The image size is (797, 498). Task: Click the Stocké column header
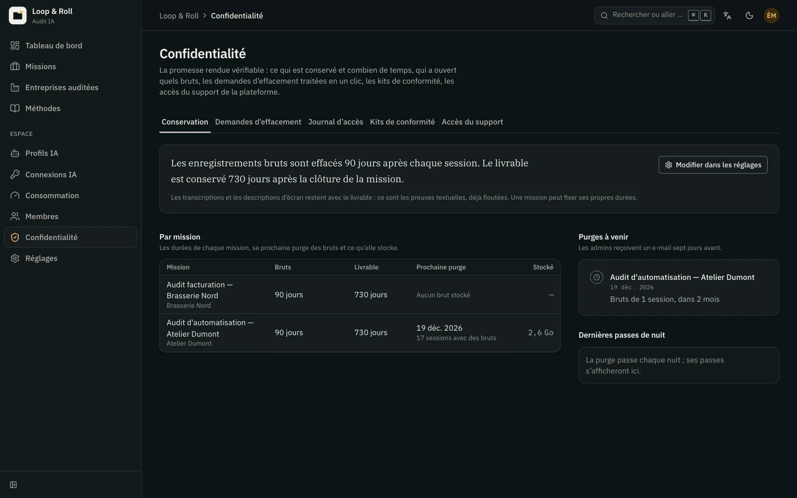coord(543,267)
